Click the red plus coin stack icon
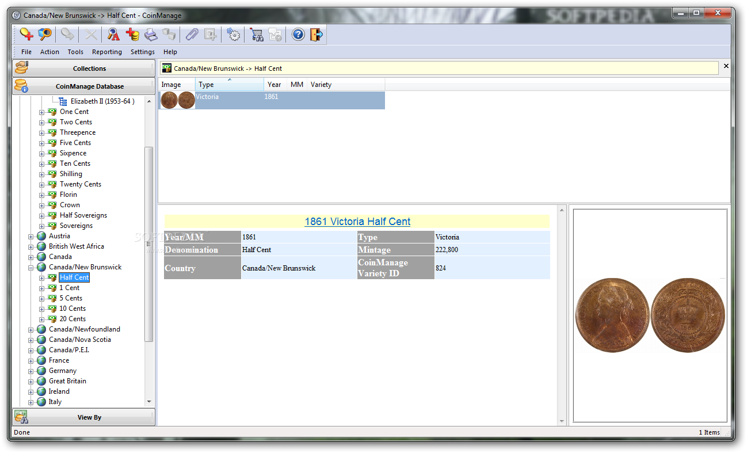Viewport: 747px width, 453px height. [x=132, y=35]
